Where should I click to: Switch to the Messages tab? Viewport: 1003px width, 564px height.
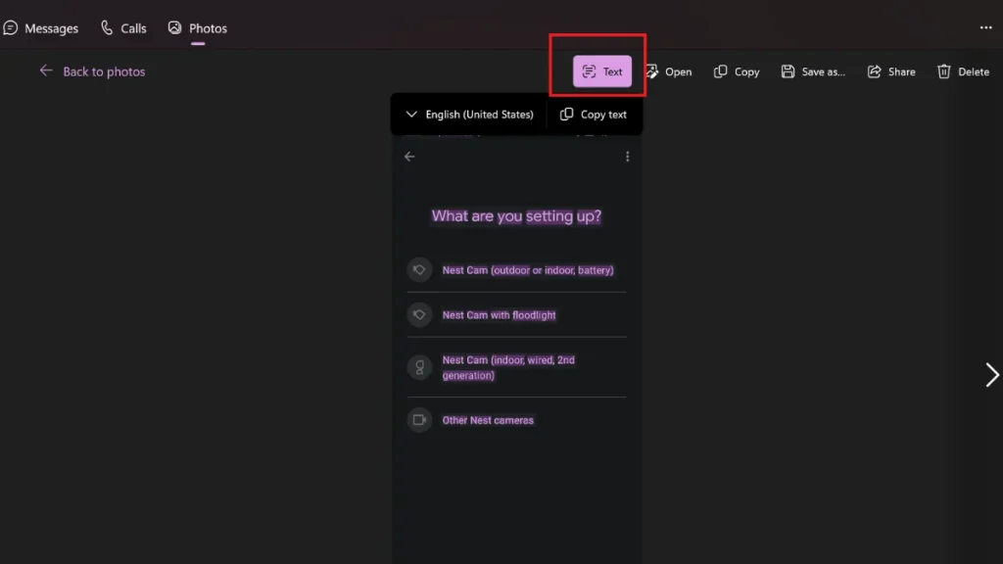(40, 28)
